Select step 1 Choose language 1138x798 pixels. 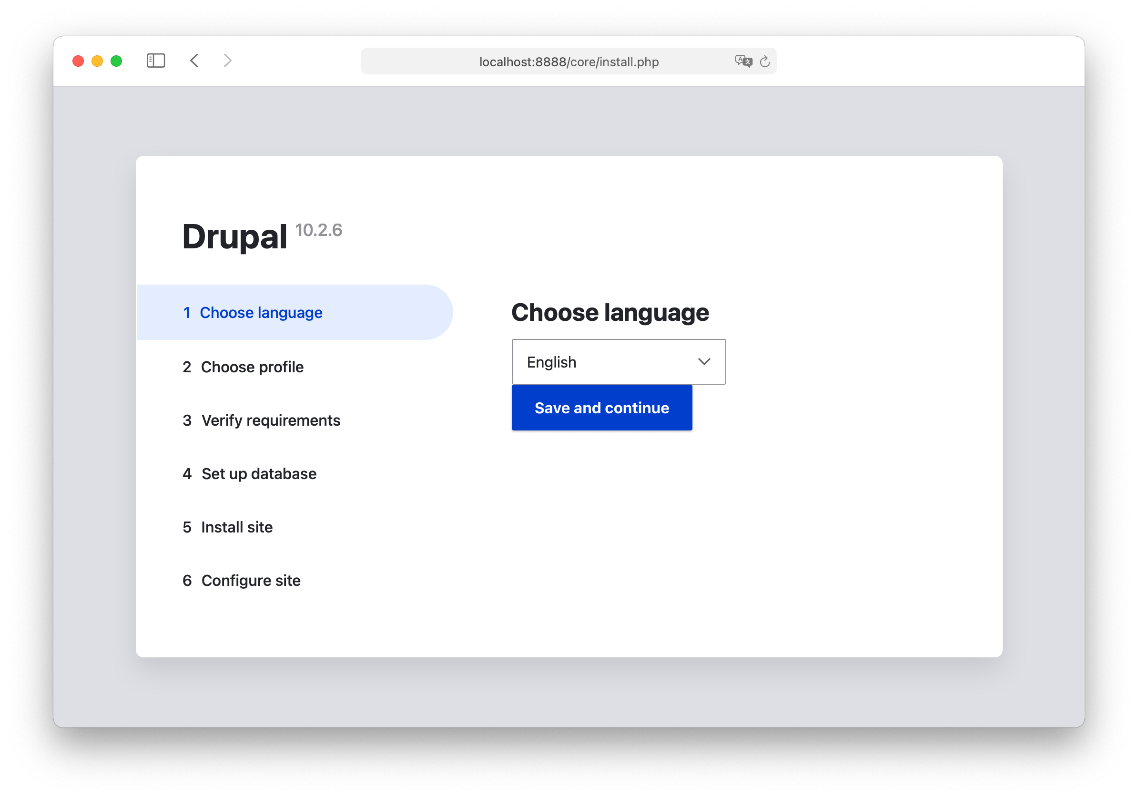(x=261, y=313)
